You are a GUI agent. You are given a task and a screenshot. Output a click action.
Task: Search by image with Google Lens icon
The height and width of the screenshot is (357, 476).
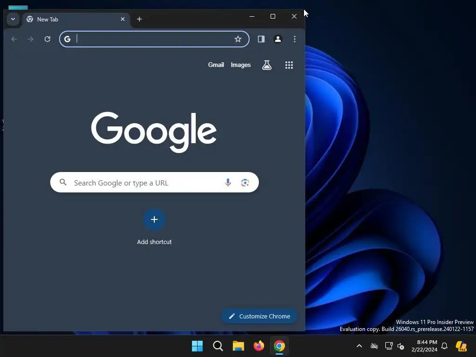(245, 182)
